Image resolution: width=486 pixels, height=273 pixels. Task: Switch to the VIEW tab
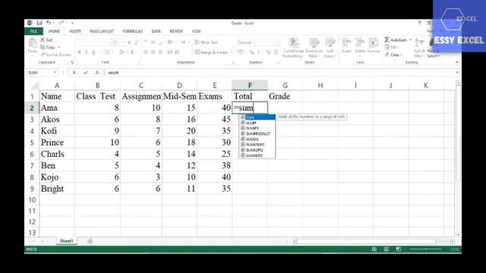pos(196,31)
